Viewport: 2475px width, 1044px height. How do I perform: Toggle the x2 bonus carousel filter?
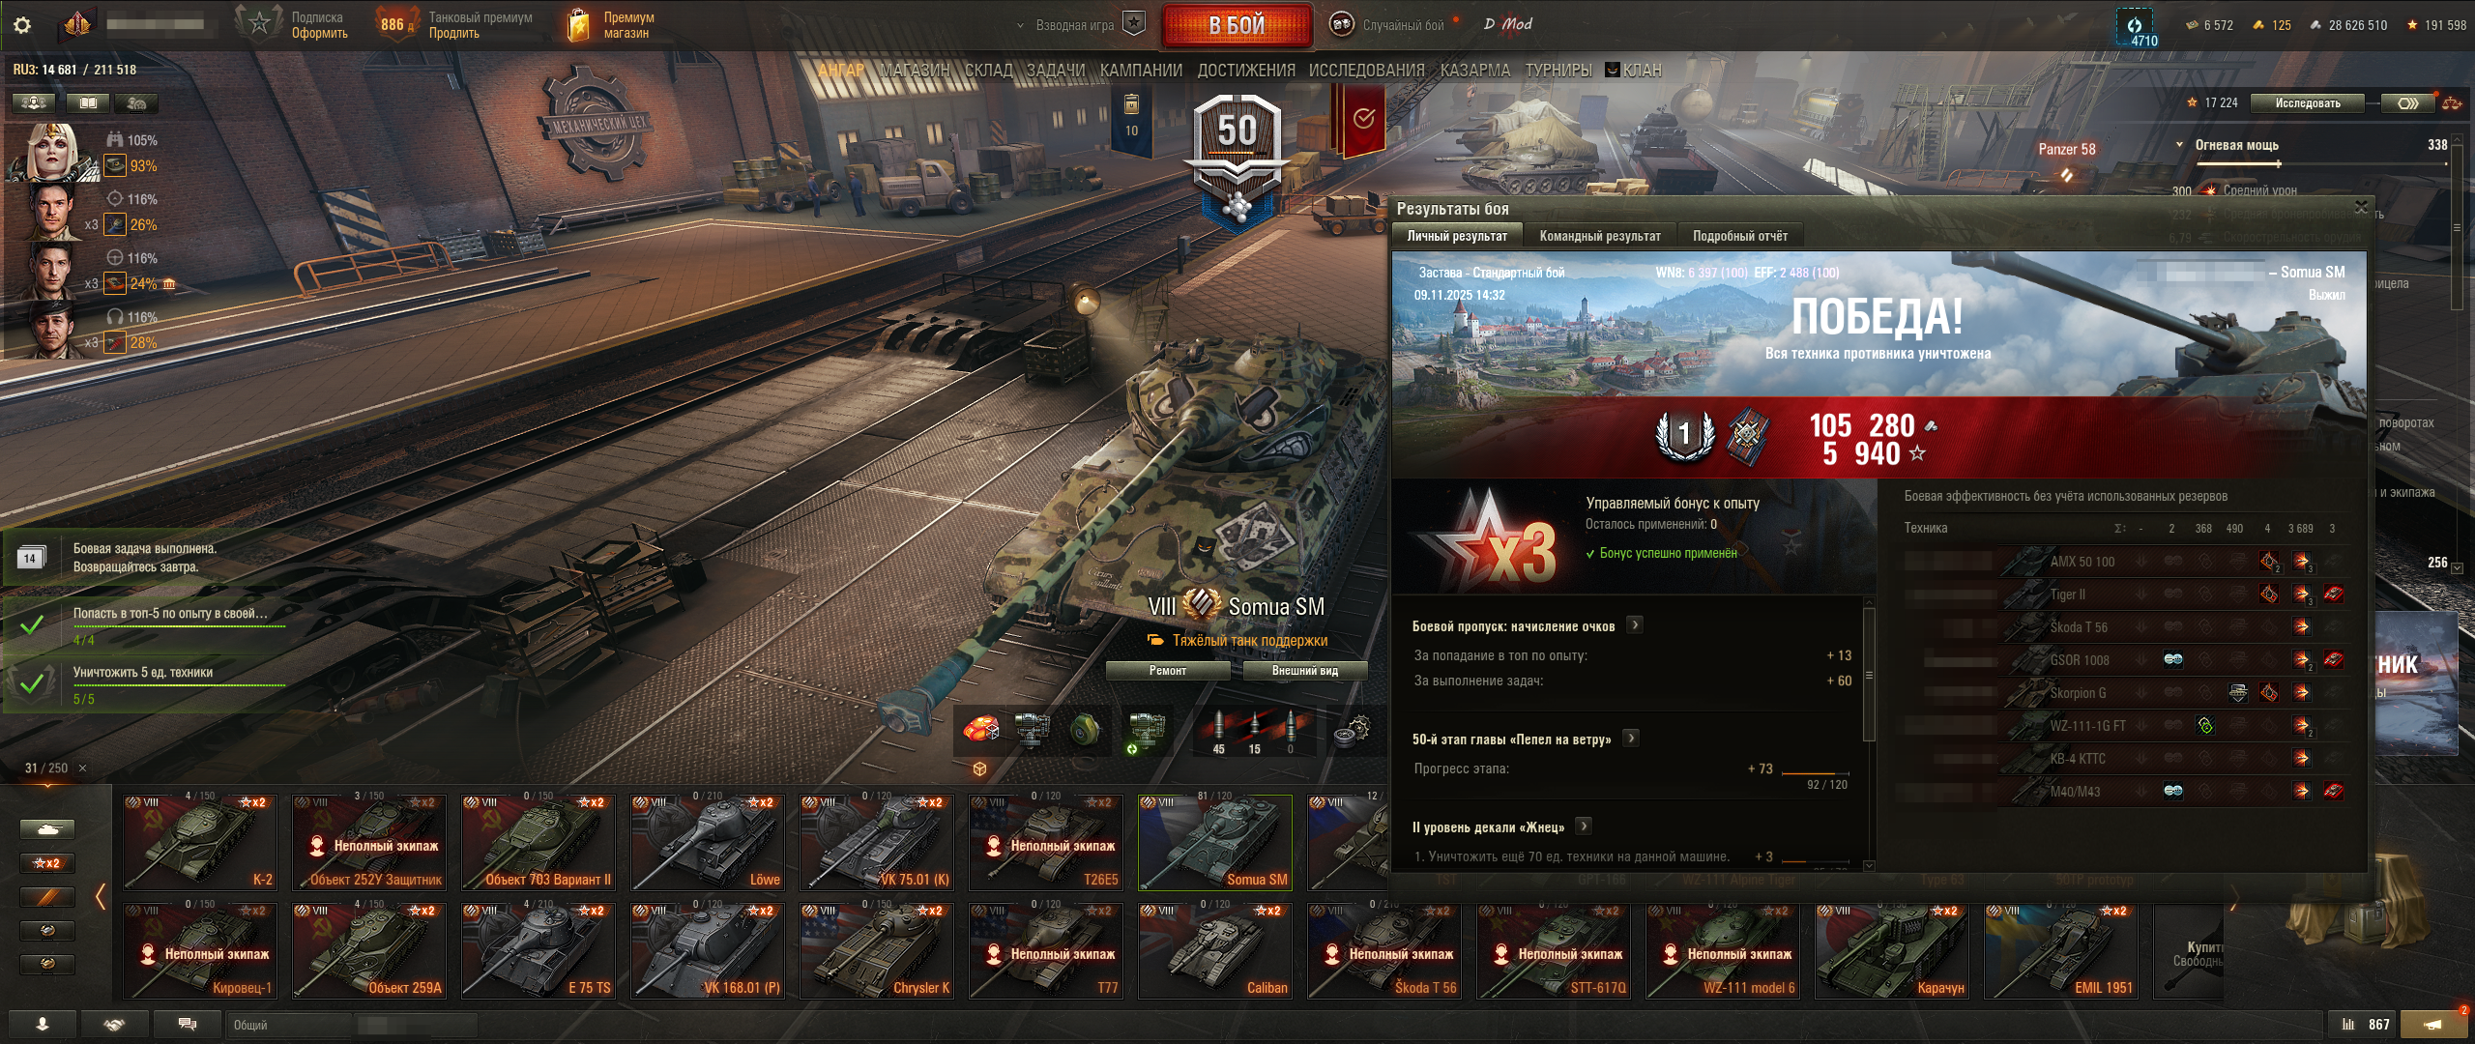[x=47, y=863]
